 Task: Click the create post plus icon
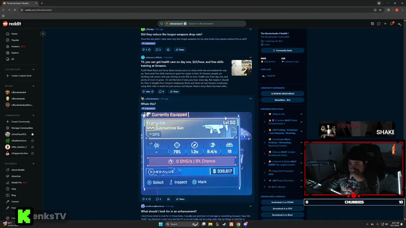click(385, 24)
